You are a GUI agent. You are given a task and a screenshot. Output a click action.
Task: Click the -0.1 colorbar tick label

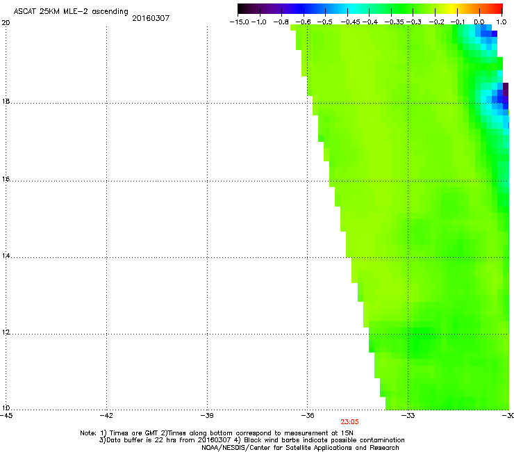[x=458, y=22]
